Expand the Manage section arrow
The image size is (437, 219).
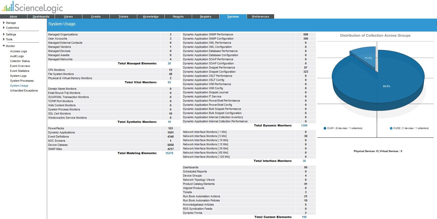[4, 23]
